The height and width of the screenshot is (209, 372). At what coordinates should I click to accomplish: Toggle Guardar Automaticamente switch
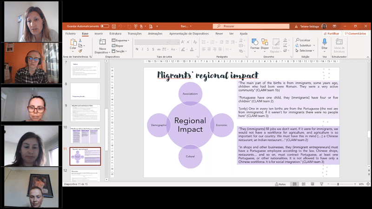coord(105,26)
